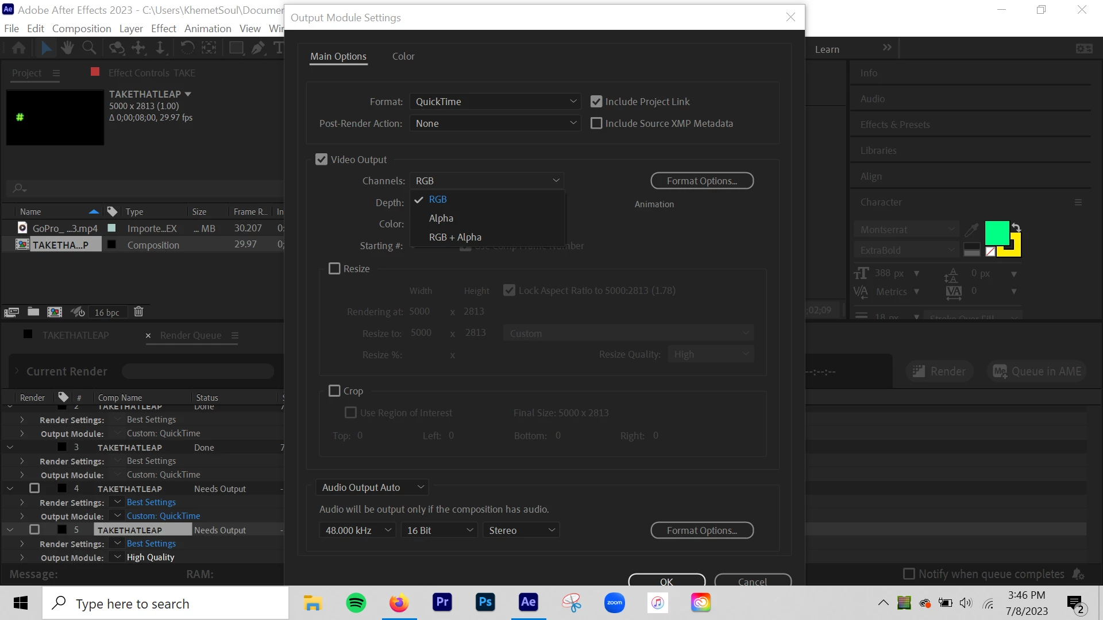Image resolution: width=1103 pixels, height=620 pixels.
Task: Open Premiere Pro from taskbar
Action: [x=442, y=602]
